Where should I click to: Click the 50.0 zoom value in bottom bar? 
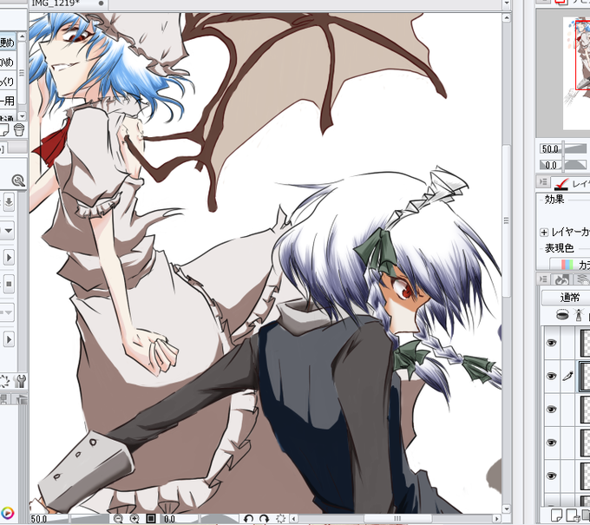[x=39, y=519]
